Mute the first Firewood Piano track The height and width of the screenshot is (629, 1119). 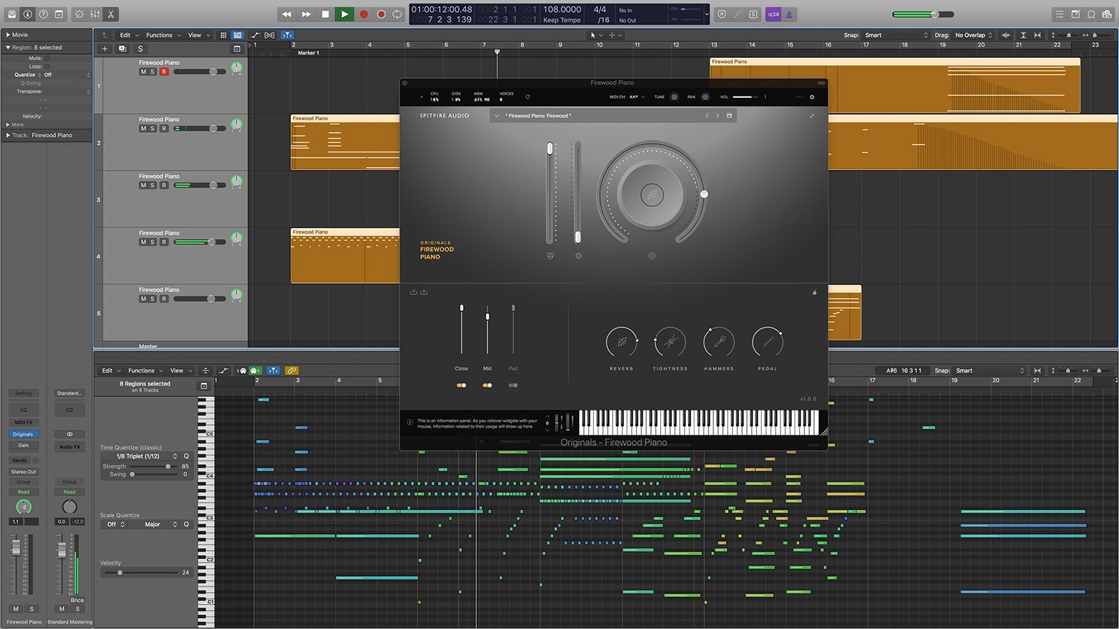pyautogui.click(x=142, y=71)
